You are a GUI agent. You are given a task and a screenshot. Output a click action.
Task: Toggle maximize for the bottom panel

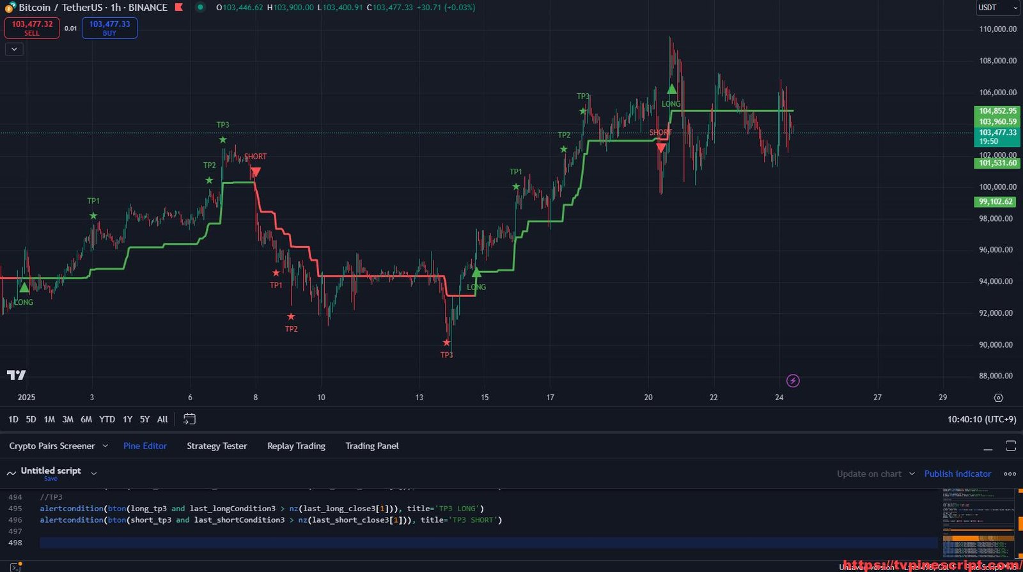point(1011,446)
